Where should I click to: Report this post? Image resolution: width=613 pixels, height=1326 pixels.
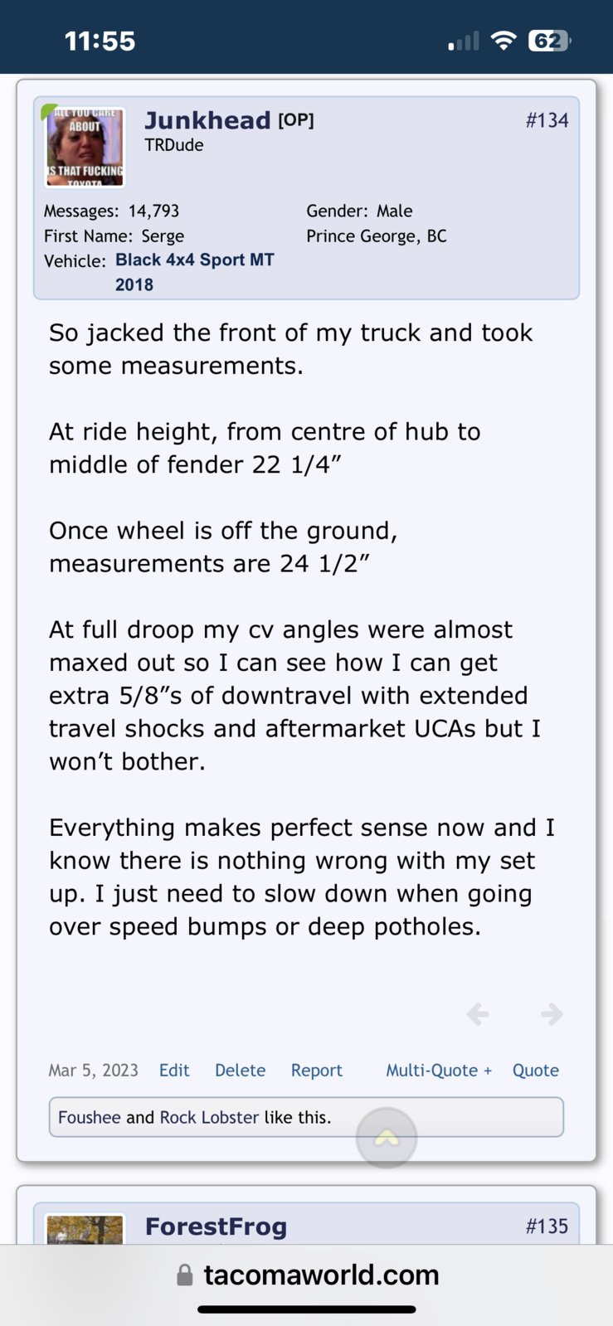pos(316,1071)
